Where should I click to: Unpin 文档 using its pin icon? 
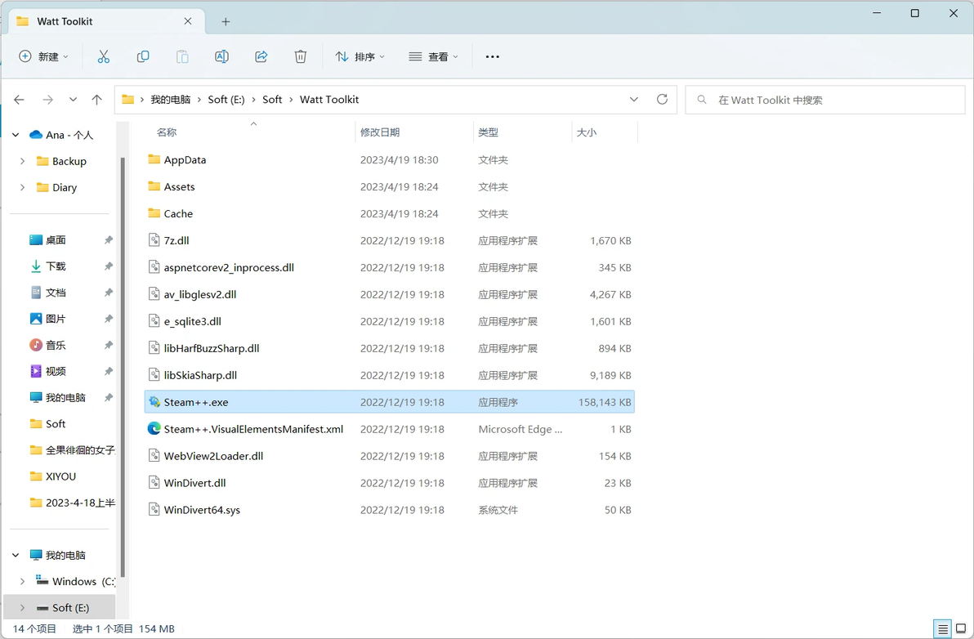109,293
